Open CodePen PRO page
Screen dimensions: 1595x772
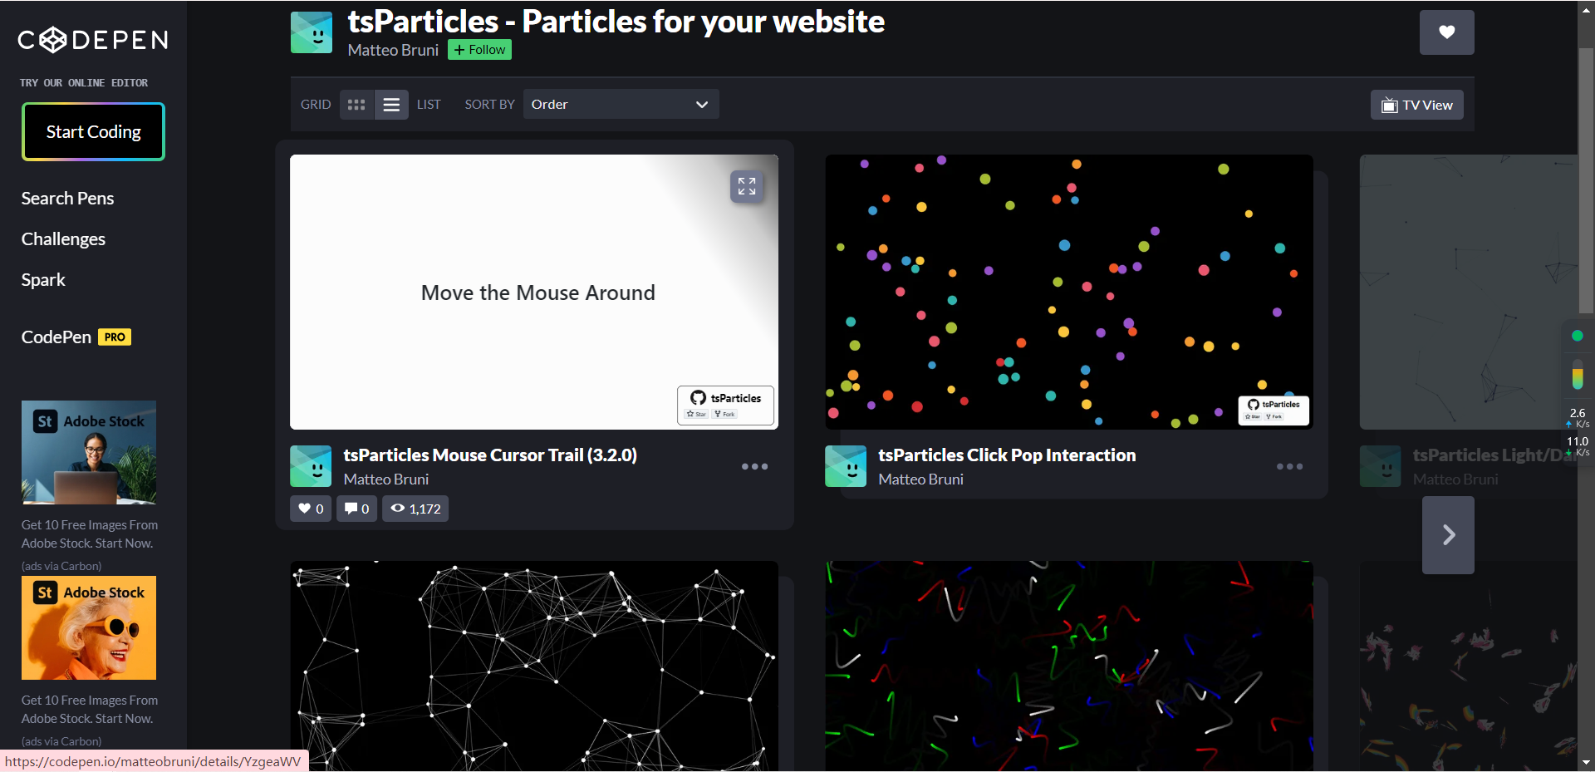point(76,337)
